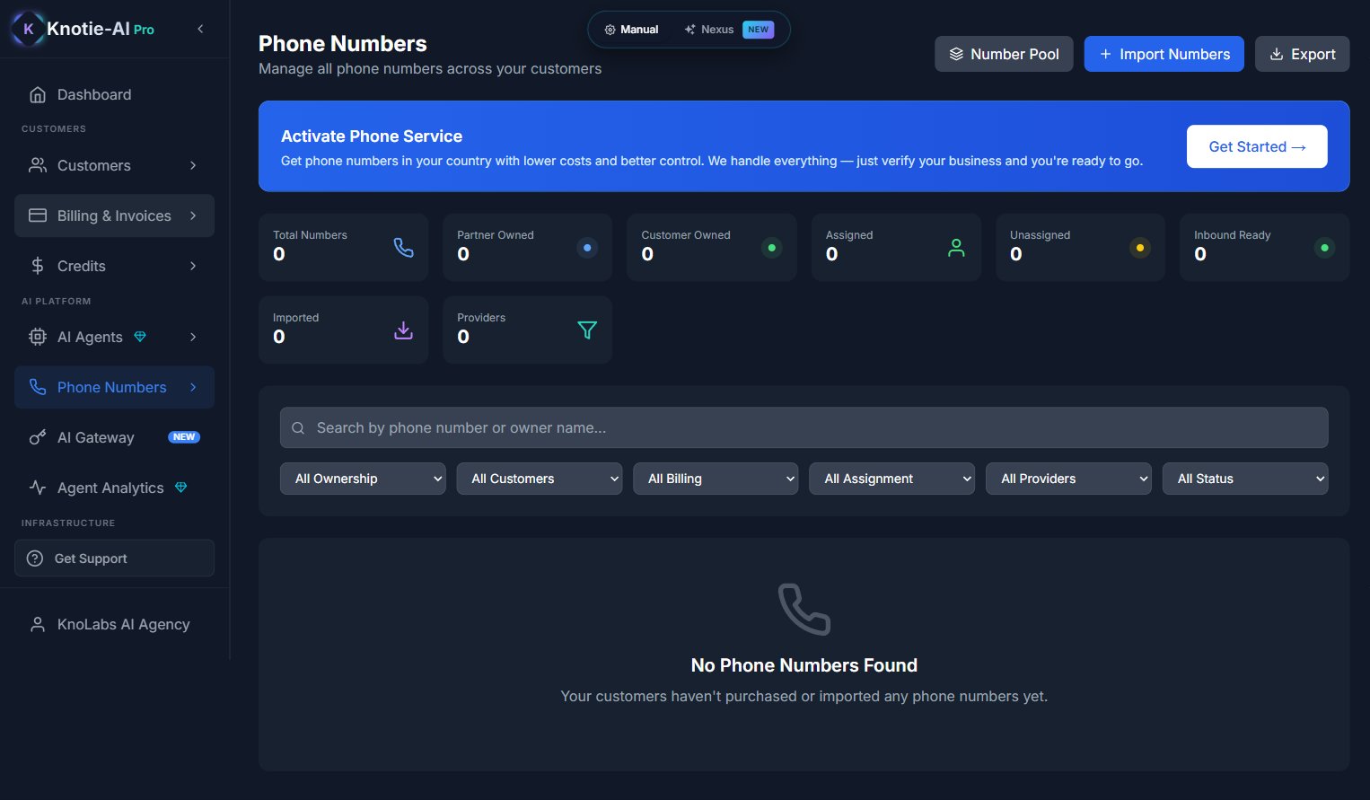This screenshot has width=1370, height=800.
Task: Click the AI Agents chip icon
Action: pos(38,337)
